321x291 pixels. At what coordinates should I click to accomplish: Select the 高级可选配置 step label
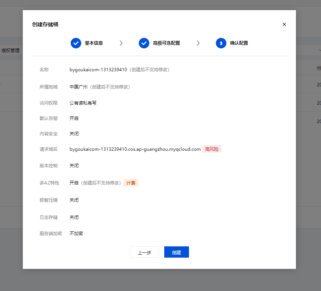[x=166, y=43]
